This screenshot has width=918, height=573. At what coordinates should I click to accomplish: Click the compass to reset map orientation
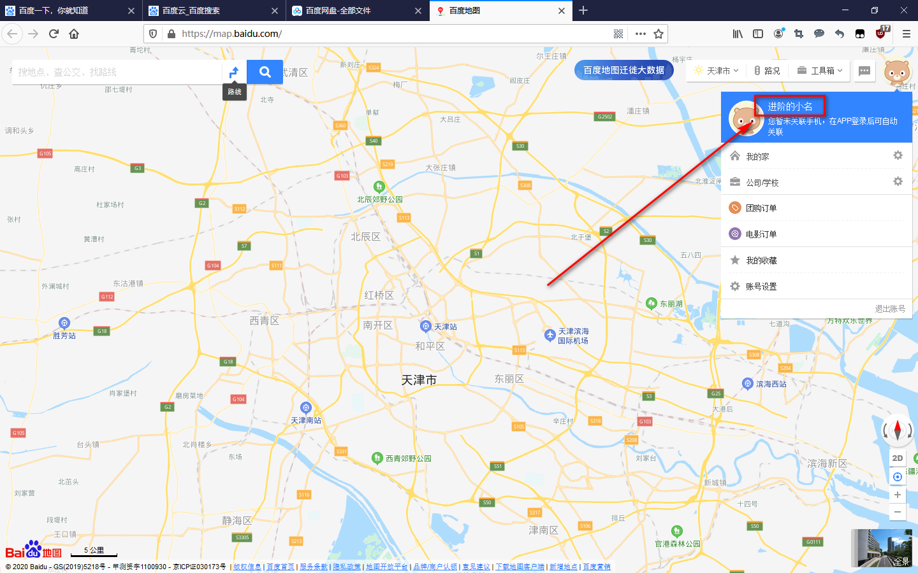(x=897, y=430)
